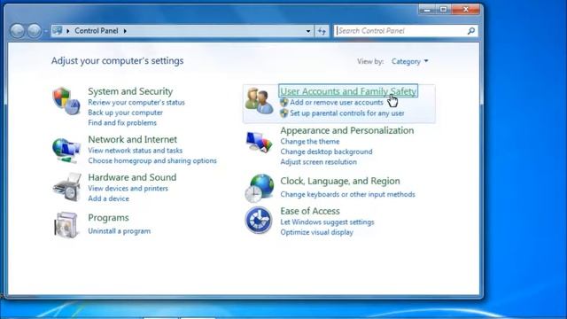Viewport: 567px width, 319px height.
Task: Click the Appearance and Personalization monitor icon
Action: pos(259,142)
